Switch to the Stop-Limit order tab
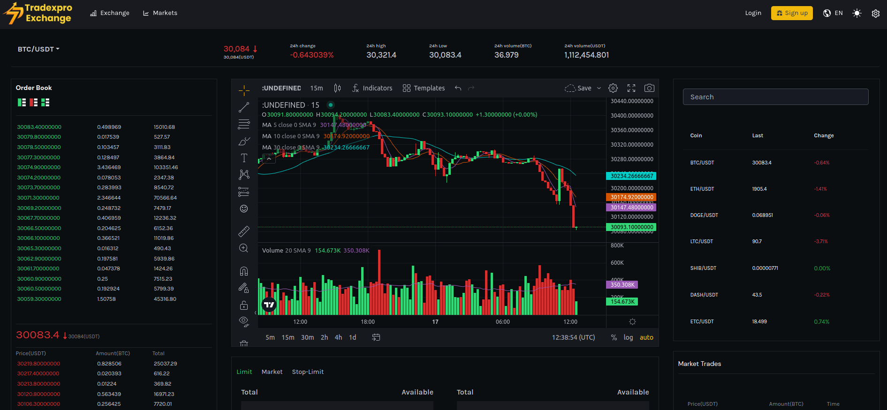 pos(308,372)
